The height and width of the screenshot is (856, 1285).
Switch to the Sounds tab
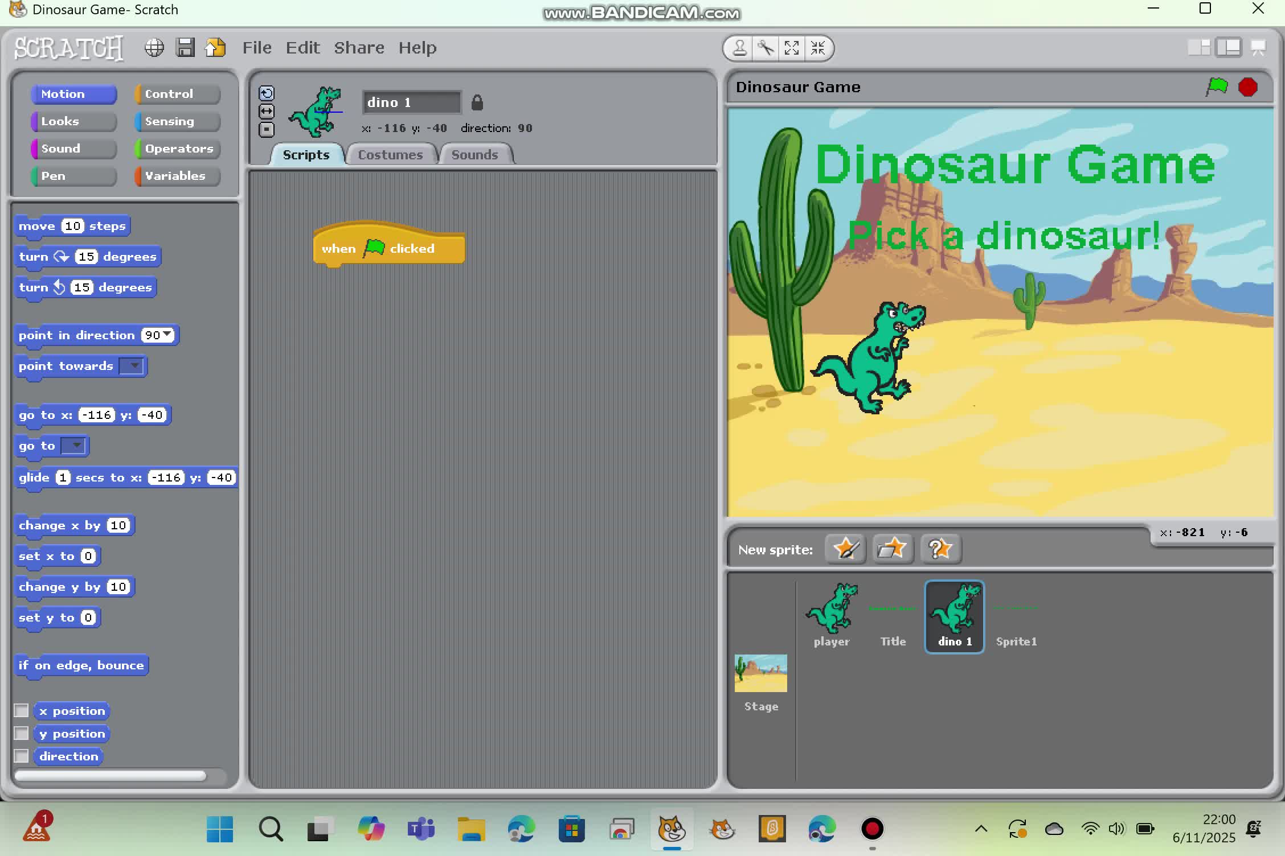(x=475, y=154)
